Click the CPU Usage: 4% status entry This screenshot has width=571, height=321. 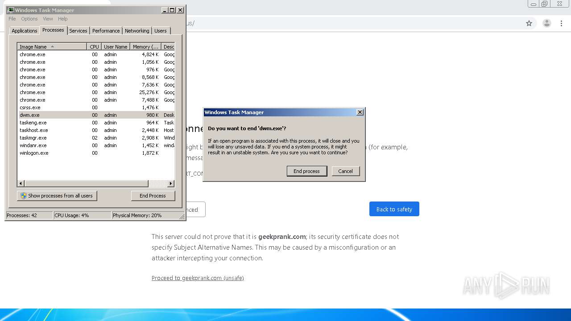82,215
